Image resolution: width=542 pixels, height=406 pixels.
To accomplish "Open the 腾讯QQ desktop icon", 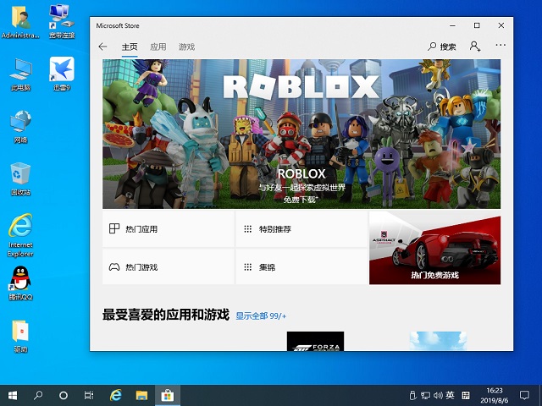I will pos(20,281).
